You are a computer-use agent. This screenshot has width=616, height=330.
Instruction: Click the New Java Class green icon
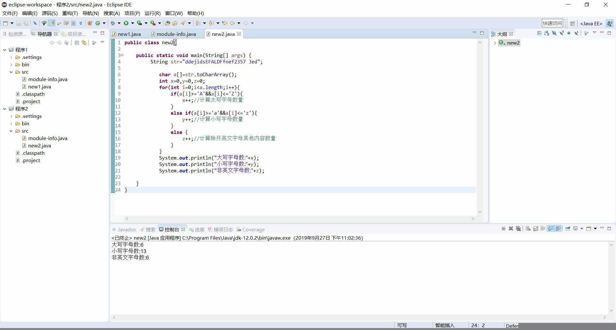point(98,23)
